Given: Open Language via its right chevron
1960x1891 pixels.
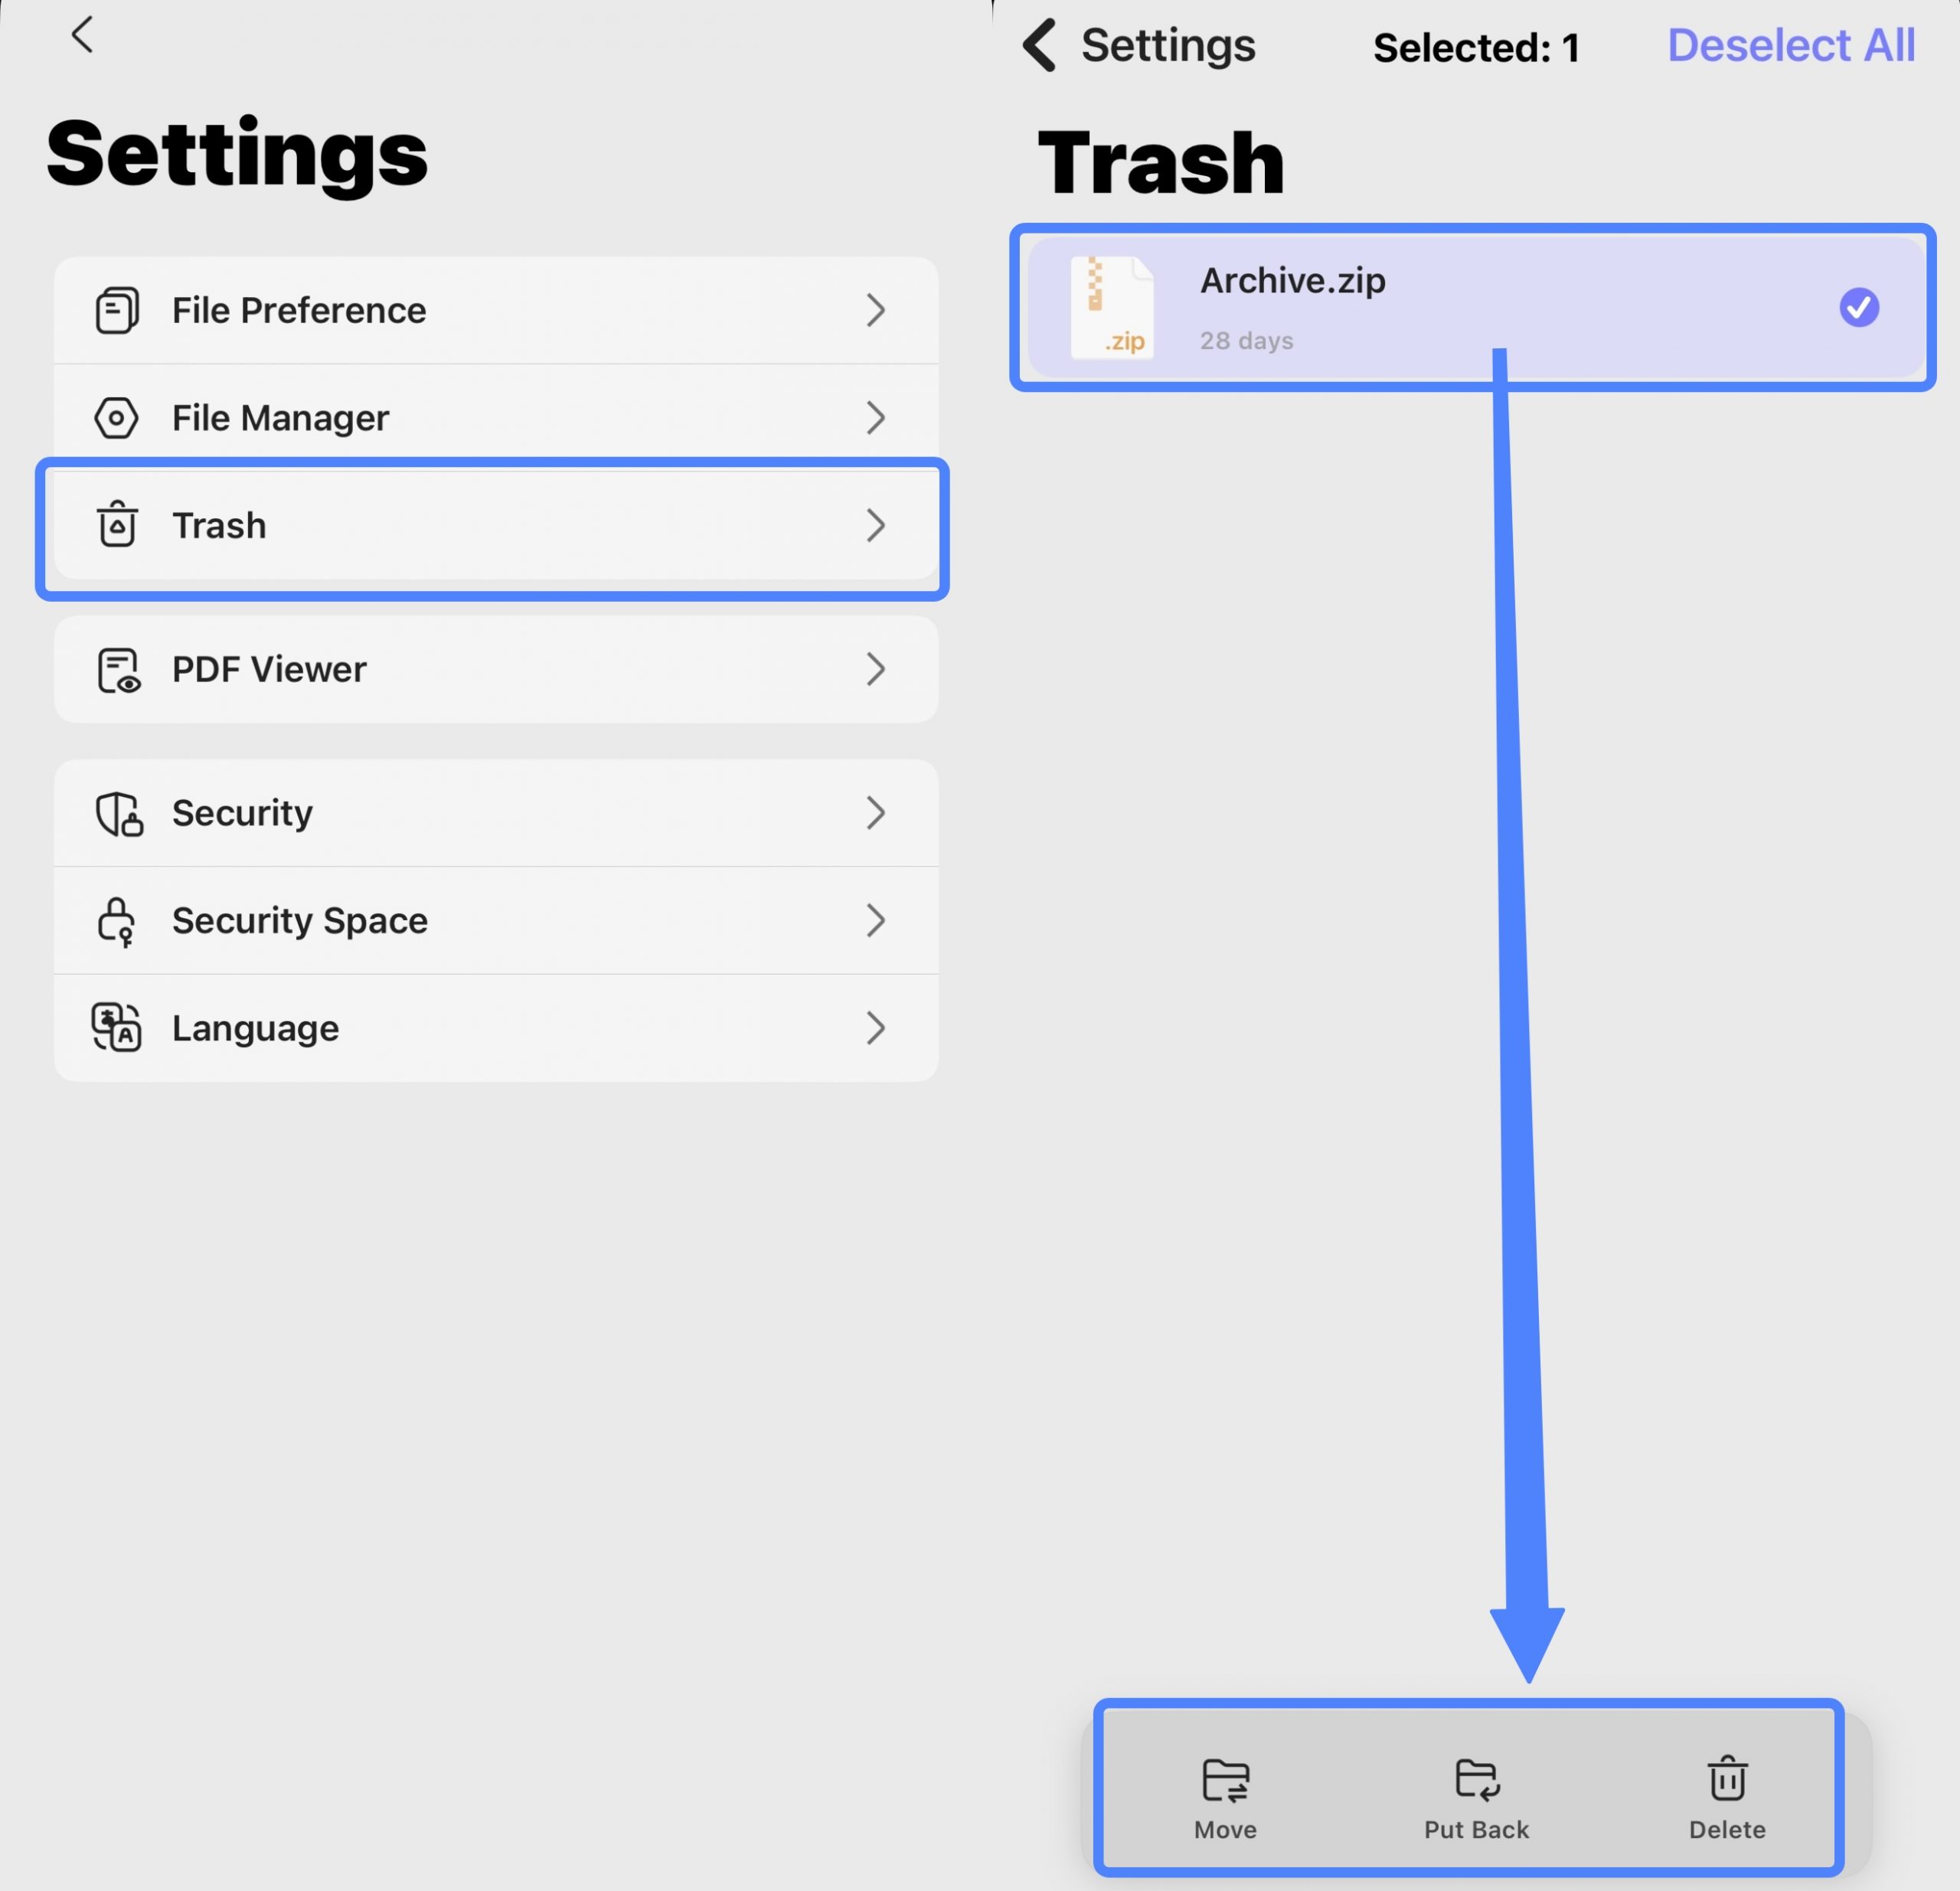Looking at the screenshot, I should [x=876, y=1028].
